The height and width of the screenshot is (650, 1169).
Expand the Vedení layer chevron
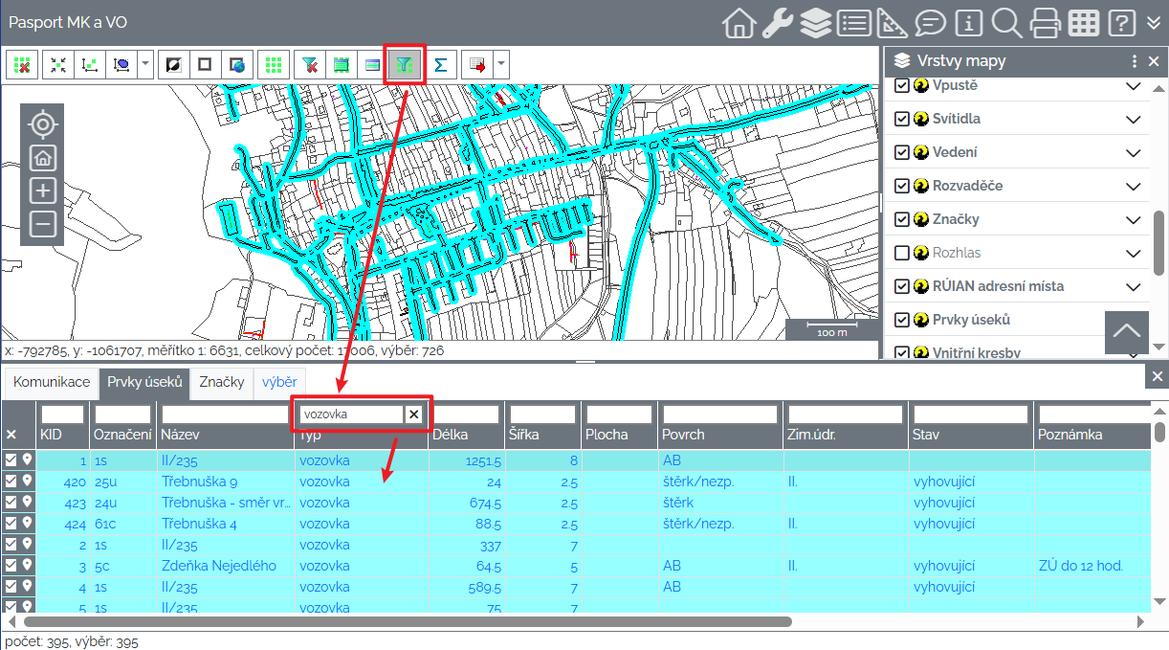click(1134, 153)
